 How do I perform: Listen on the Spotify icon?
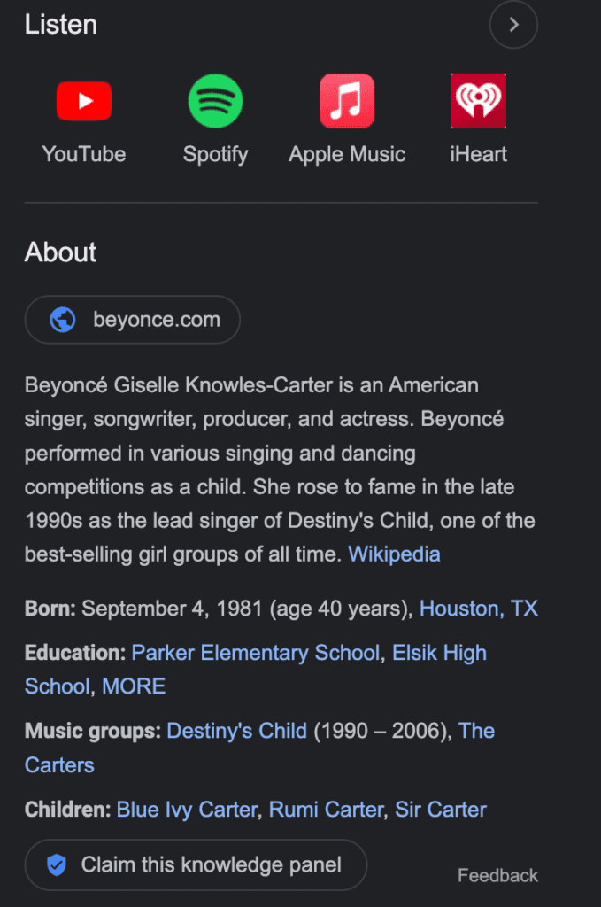[215, 100]
